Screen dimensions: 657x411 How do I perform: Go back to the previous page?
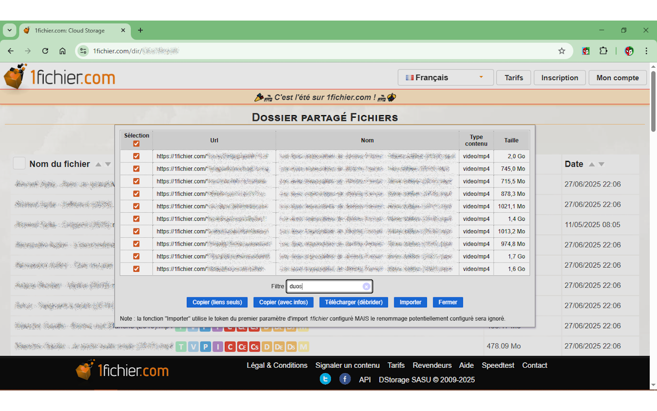(11, 51)
